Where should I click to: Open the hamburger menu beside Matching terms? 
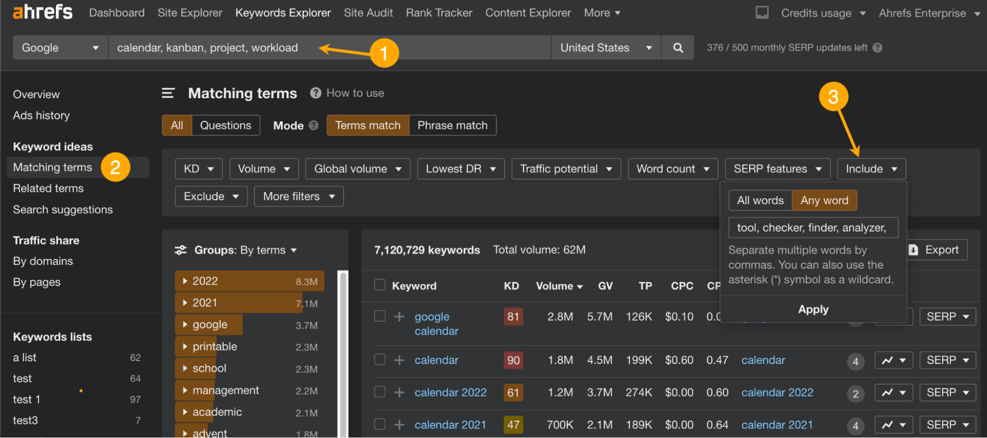(168, 93)
